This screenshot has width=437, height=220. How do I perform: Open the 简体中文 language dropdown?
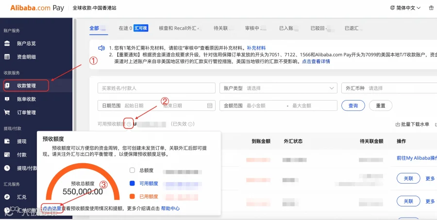(x=405, y=8)
